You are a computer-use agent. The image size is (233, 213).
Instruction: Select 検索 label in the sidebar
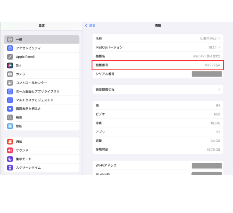19,118
